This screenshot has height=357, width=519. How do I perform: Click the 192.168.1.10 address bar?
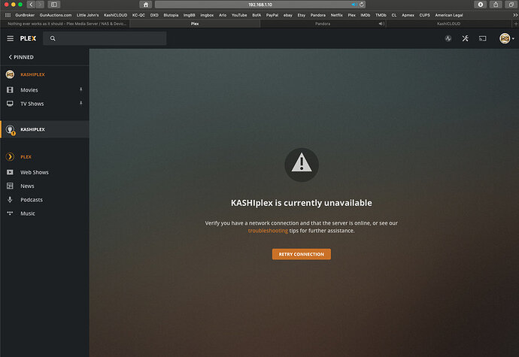coord(260,5)
